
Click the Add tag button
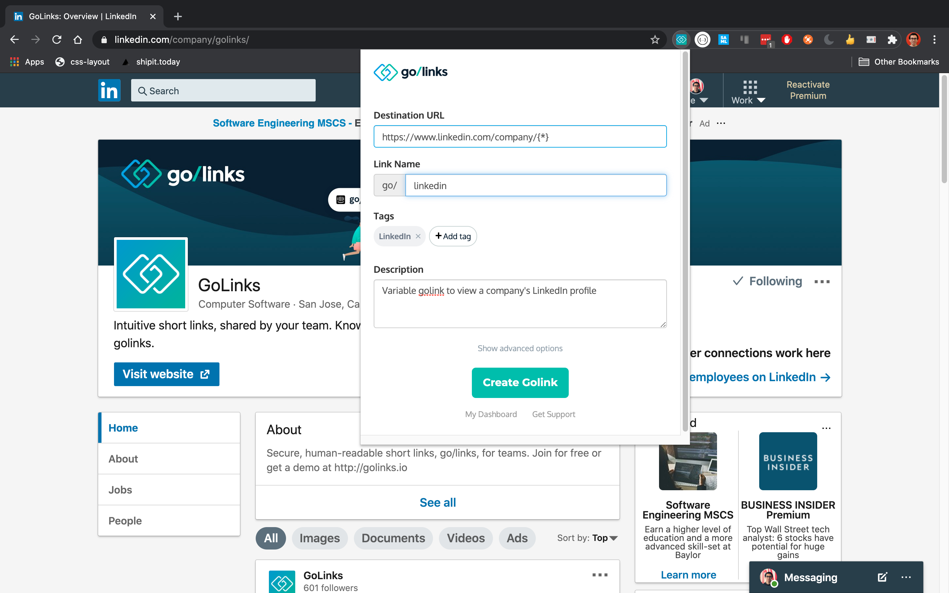click(453, 236)
